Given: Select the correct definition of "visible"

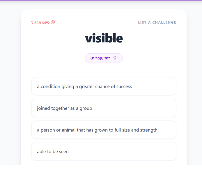Looking at the screenshot, I should pyautogui.click(x=104, y=151).
